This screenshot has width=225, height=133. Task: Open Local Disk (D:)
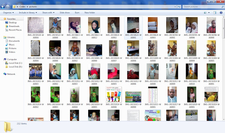(14, 67)
